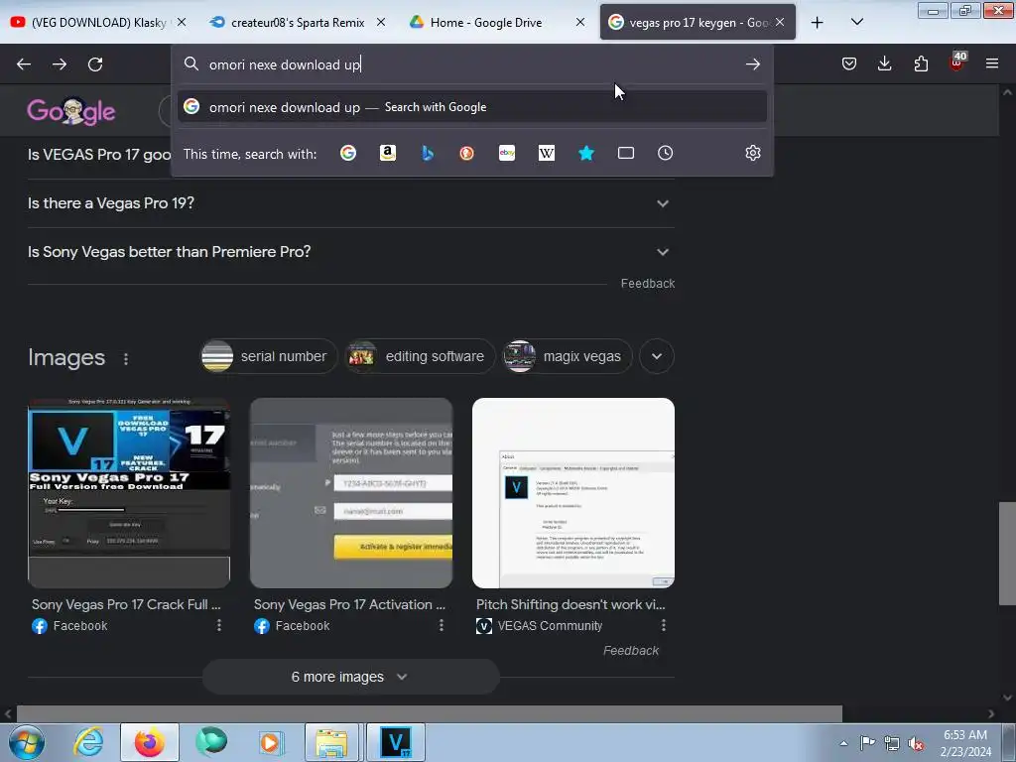Go back with the browser back arrow
The image size is (1016, 762).
tap(24, 64)
